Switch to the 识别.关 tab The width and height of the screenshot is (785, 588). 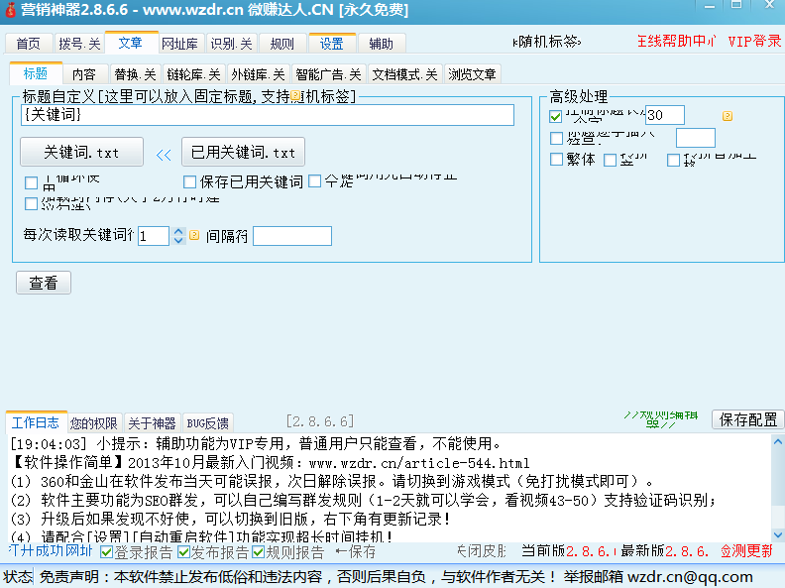pos(231,44)
